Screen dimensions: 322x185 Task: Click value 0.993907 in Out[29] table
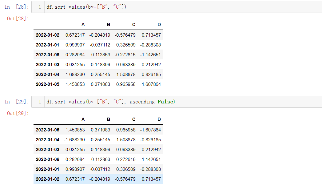pos(75,169)
